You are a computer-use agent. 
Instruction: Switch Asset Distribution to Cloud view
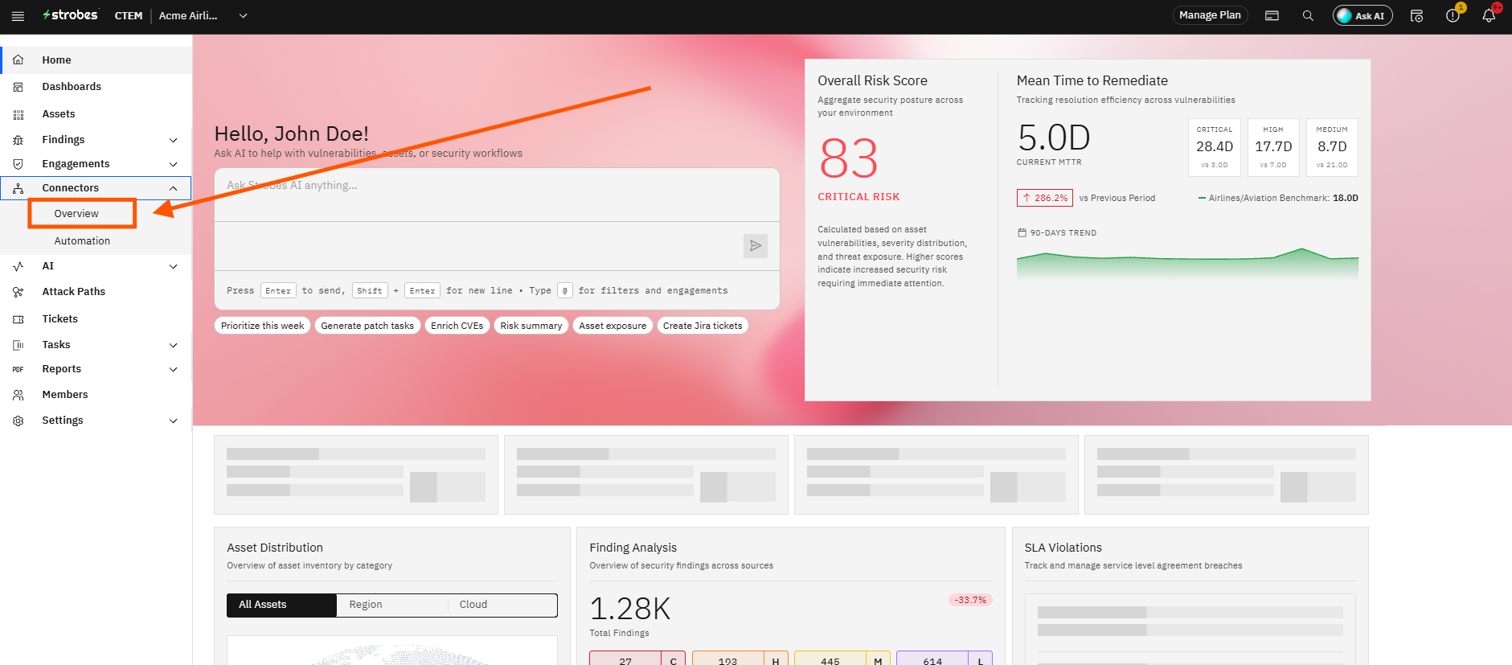pos(502,605)
